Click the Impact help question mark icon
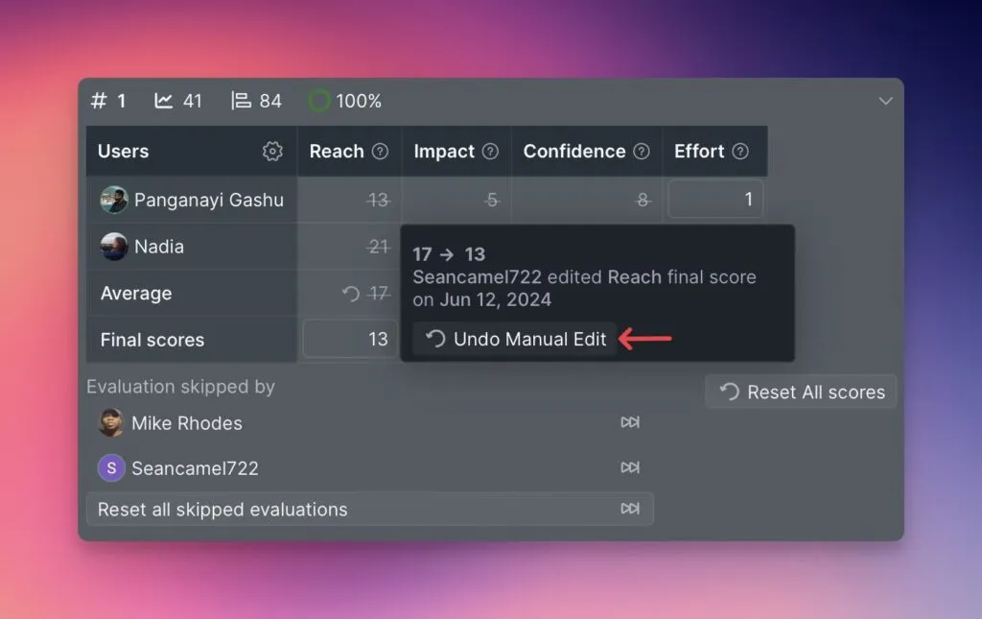Image resolution: width=982 pixels, height=619 pixels. [x=490, y=152]
